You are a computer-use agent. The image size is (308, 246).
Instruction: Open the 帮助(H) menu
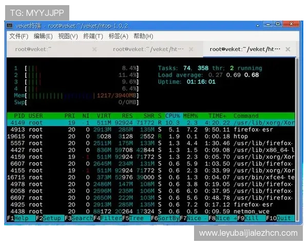pos(143,36)
